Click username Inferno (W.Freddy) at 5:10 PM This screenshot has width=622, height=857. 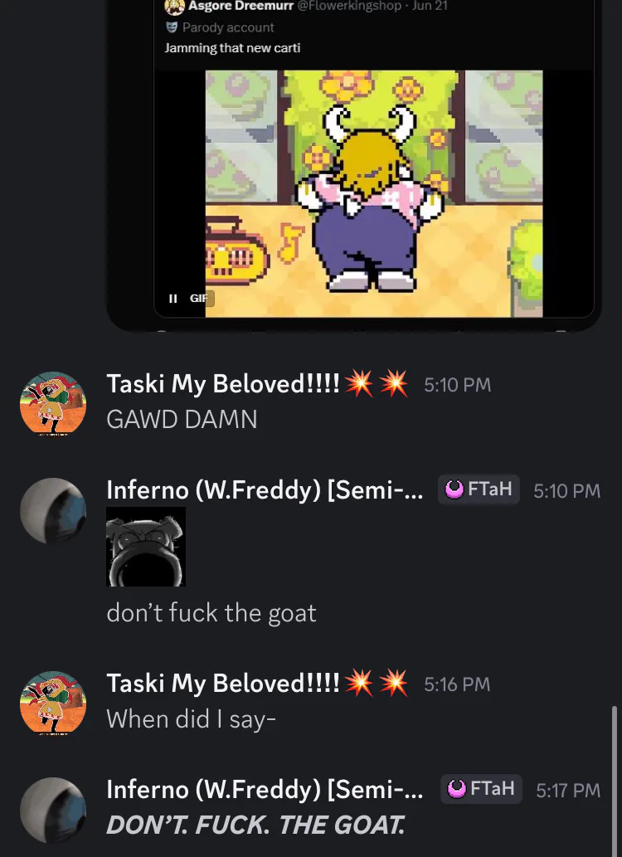tap(265, 489)
